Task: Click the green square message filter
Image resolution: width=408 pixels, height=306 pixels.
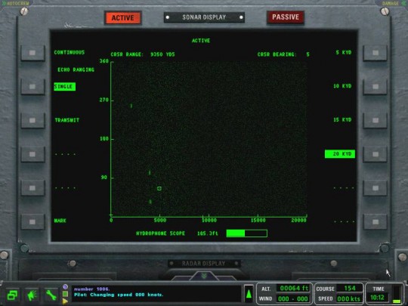Action: point(65,294)
